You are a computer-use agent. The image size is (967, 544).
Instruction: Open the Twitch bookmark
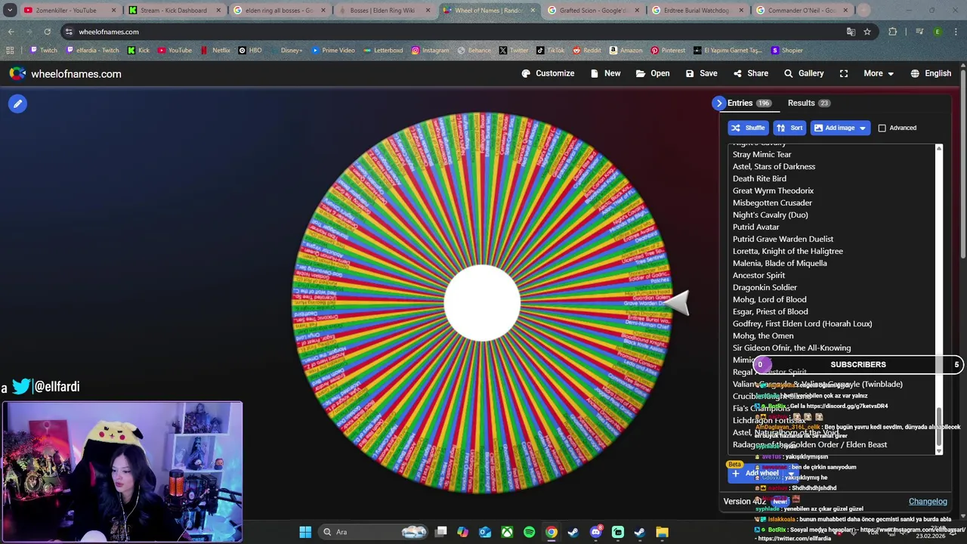pos(43,51)
